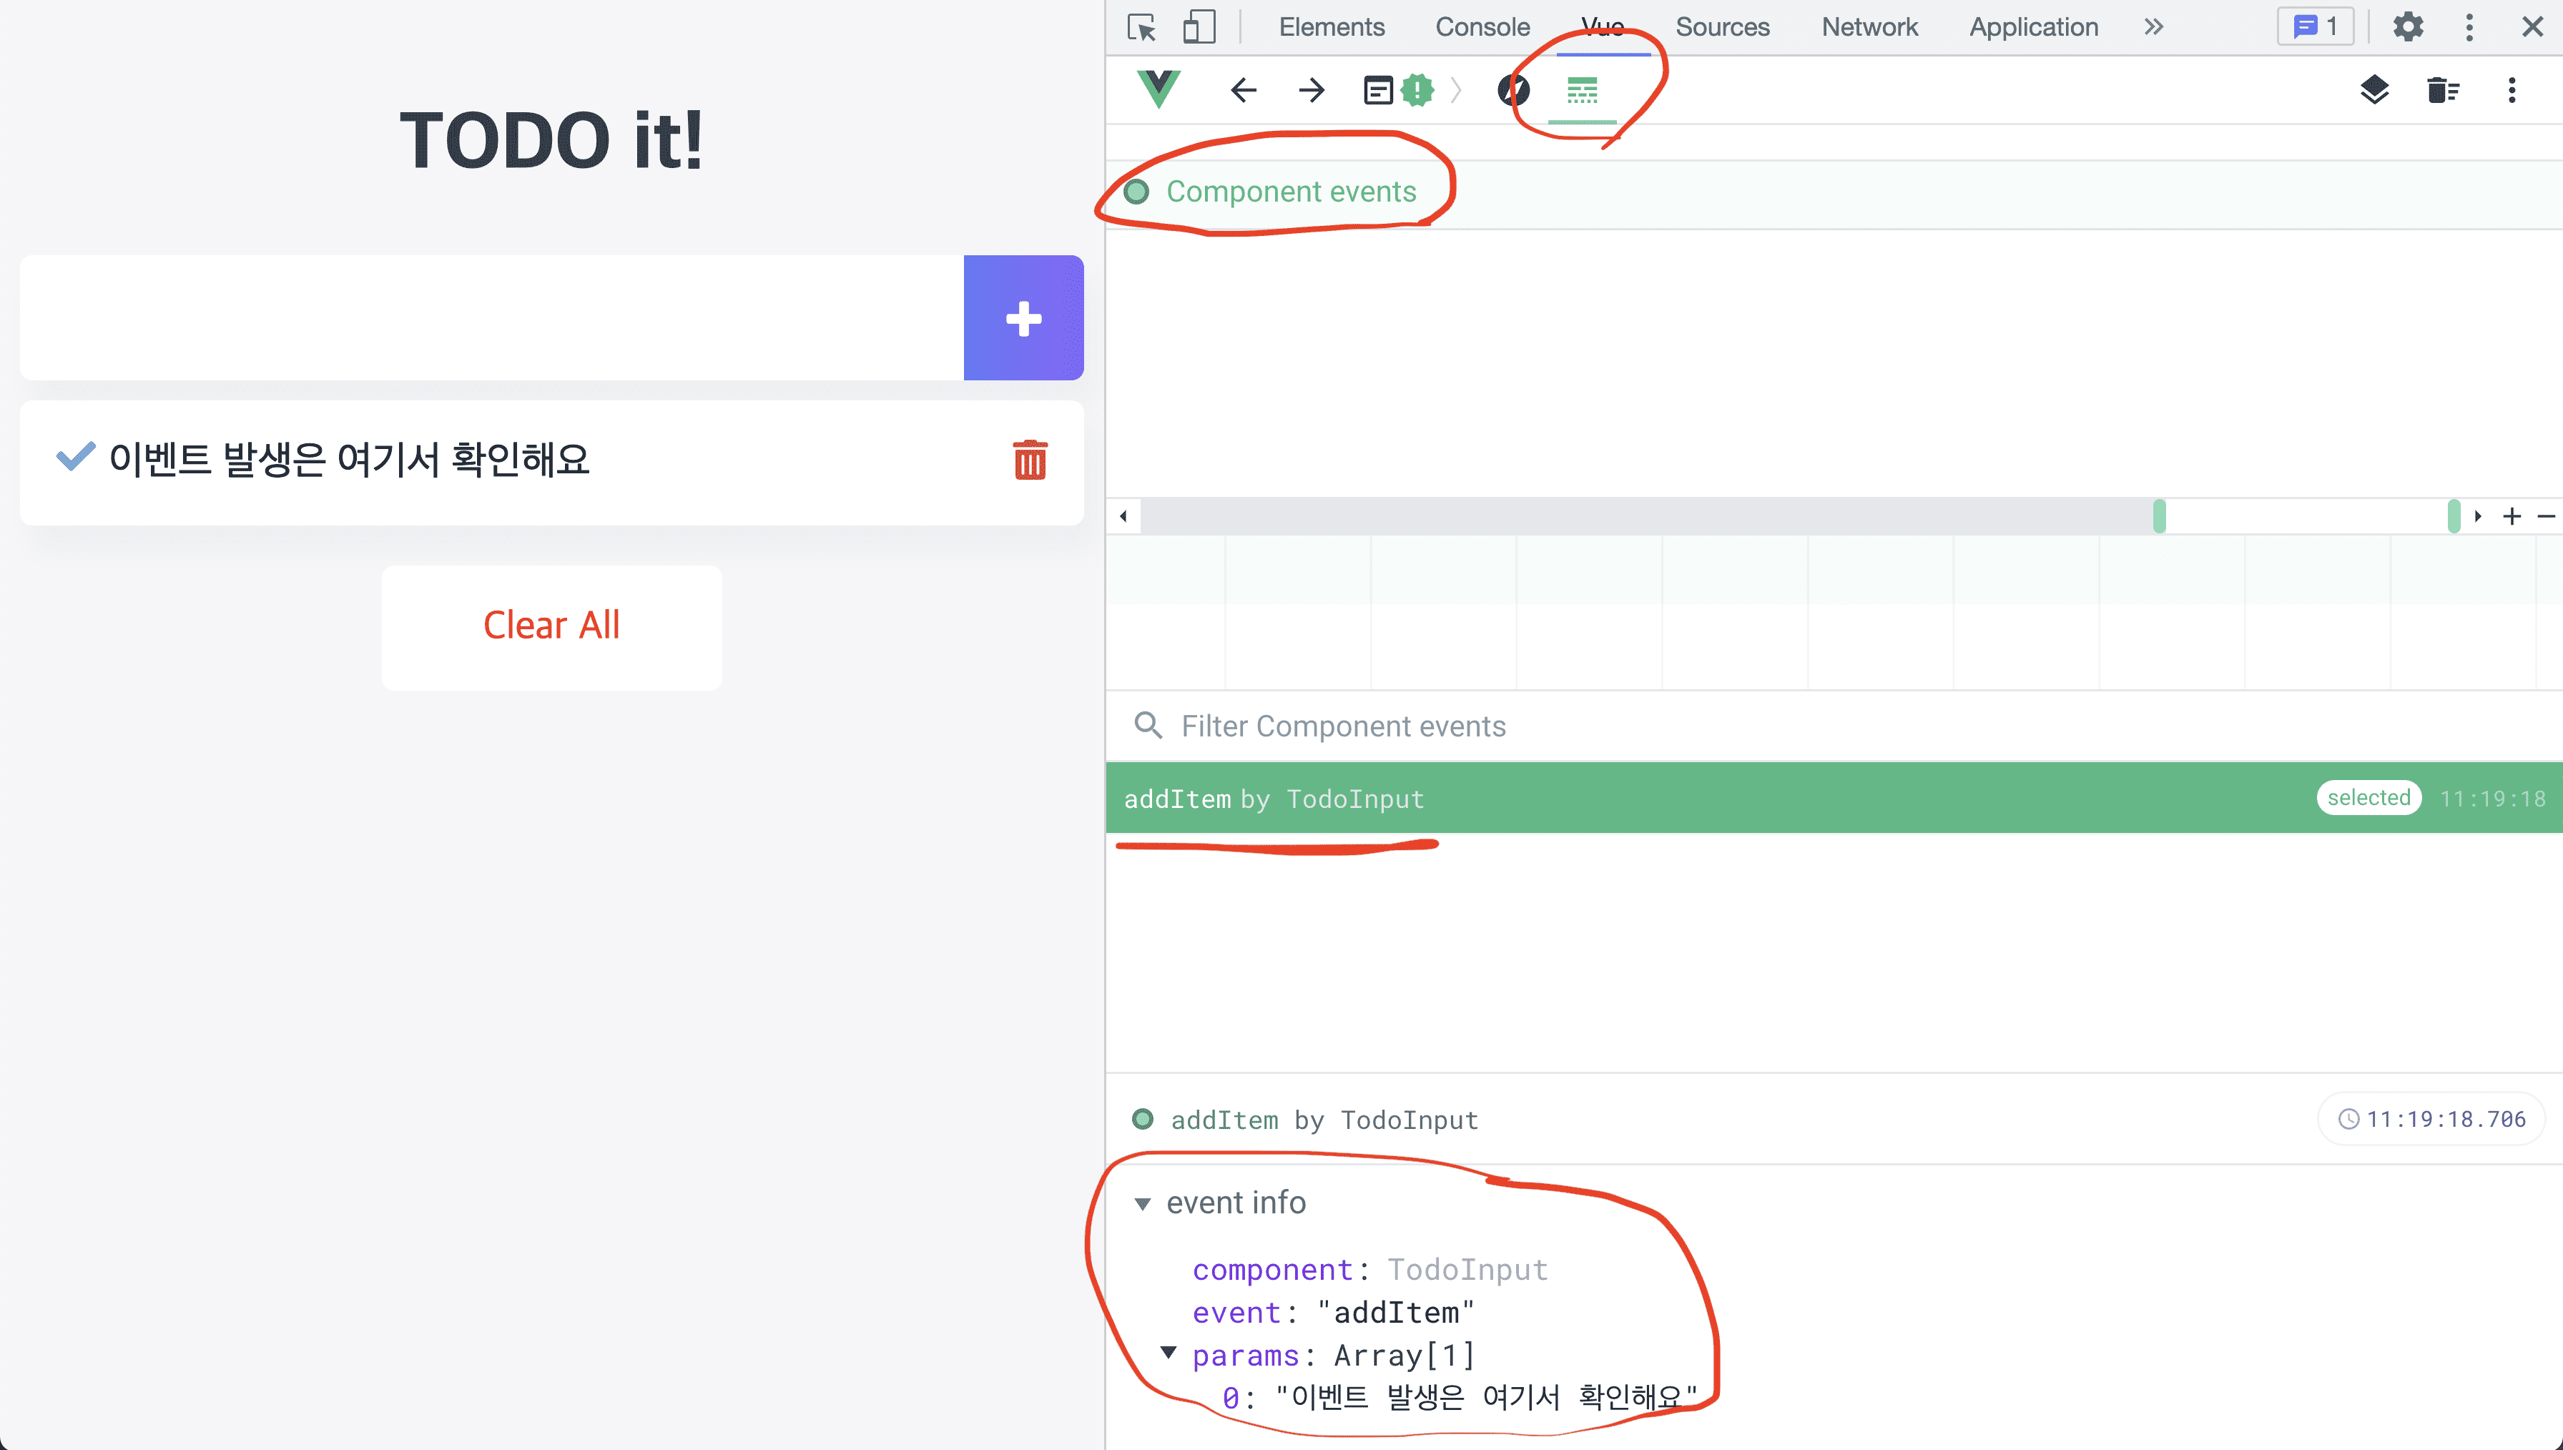2563x1450 pixels.
Task: Select the Timeline view icon
Action: pyautogui.click(x=1583, y=91)
